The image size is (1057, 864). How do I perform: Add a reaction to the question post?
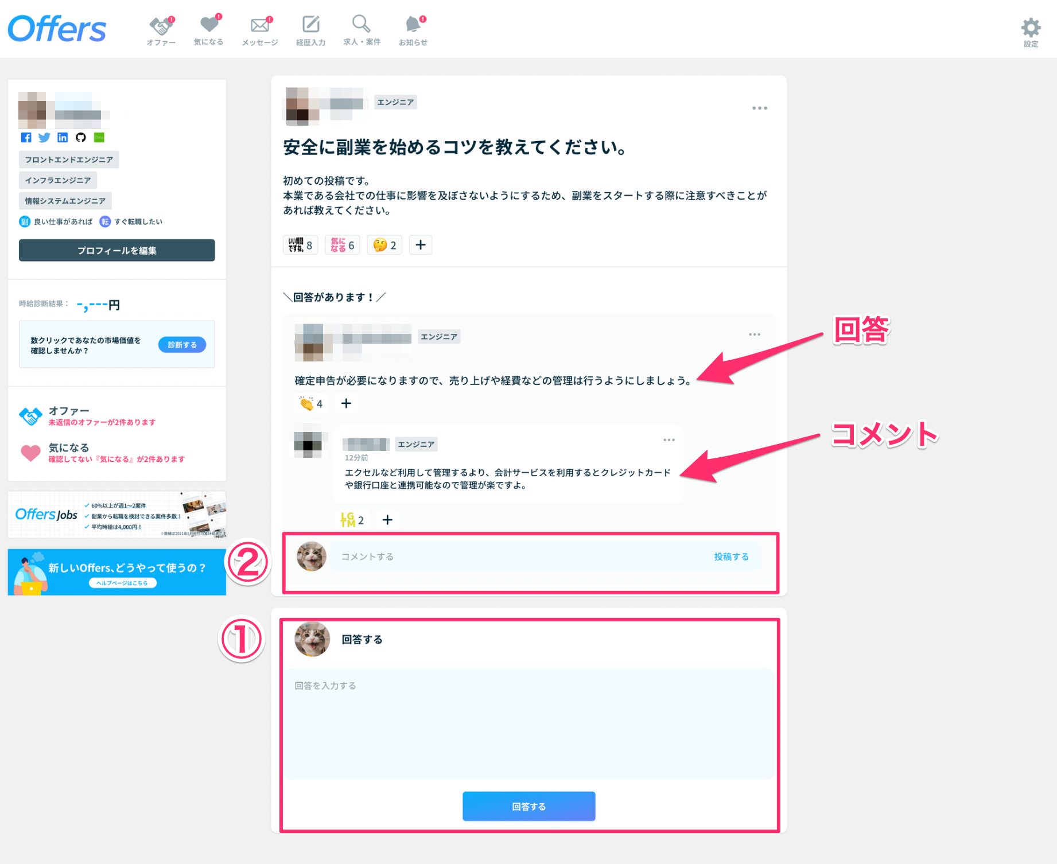421,245
